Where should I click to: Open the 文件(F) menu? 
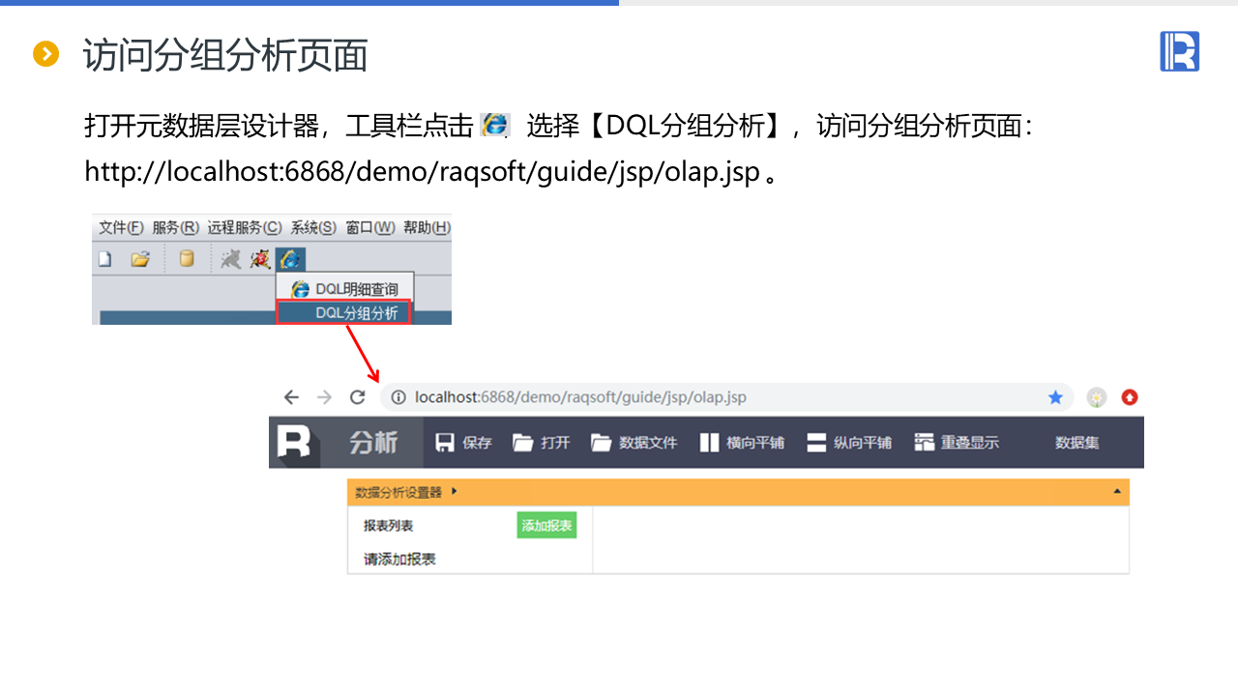tap(121, 228)
